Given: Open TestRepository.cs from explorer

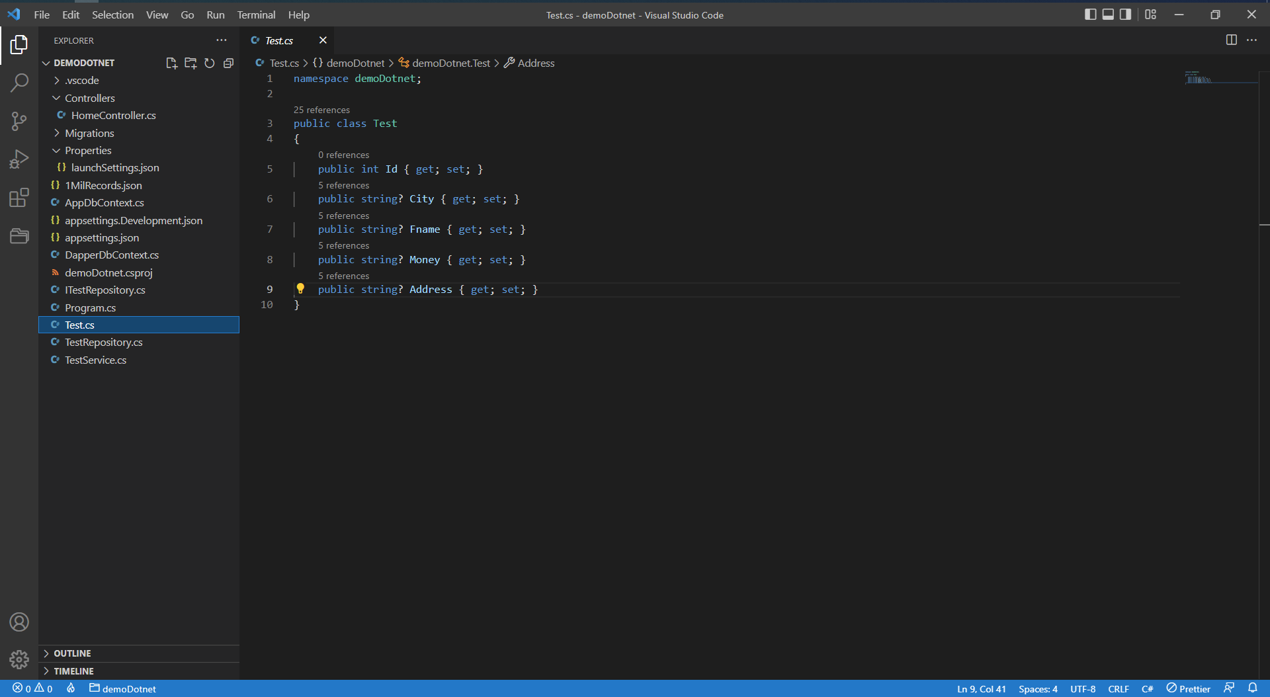Looking at the screenshot, I should point(139,343).
